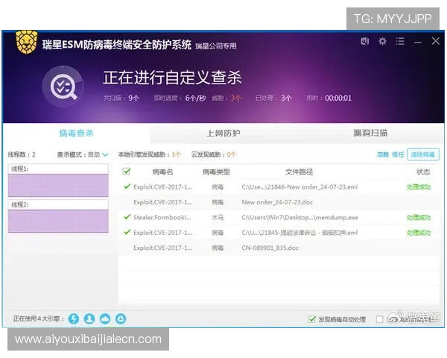The height and width of the screenshot is (358, 447).
Task: Toggle checkmark for Stealer.Formbook row
Action: pos(127,217)
